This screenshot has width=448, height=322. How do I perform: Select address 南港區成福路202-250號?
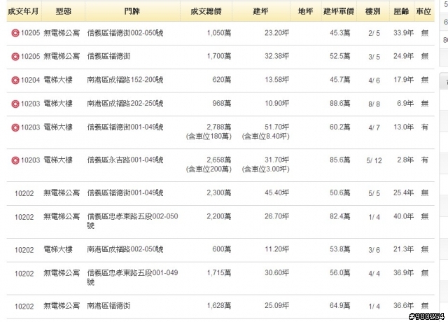click(125, 104)
